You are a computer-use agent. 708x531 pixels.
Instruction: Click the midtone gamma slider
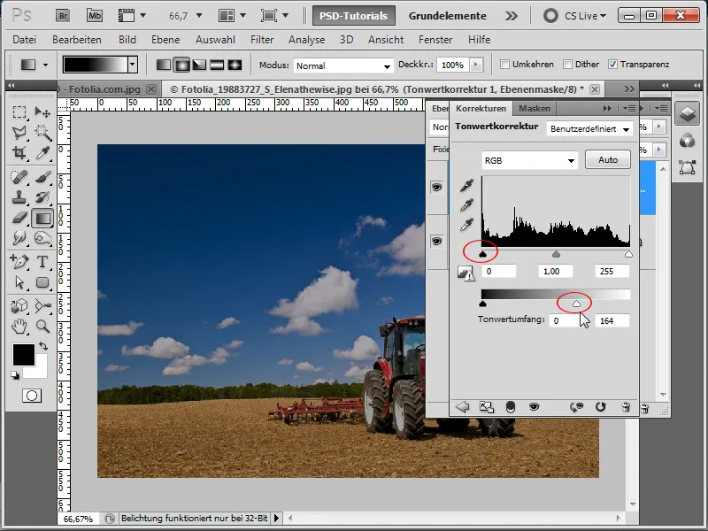coord(557,254)
